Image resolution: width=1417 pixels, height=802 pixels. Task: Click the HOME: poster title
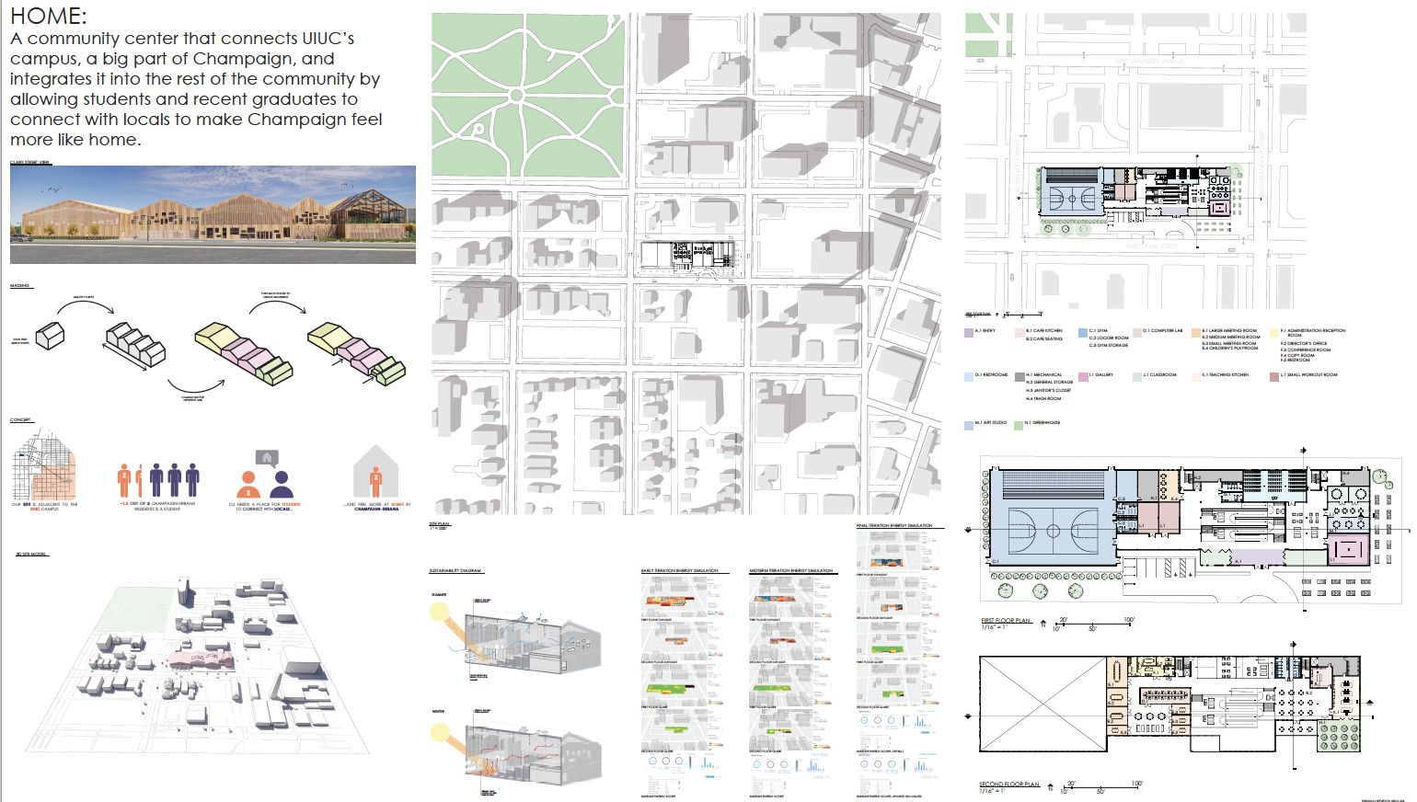[49, 16]
